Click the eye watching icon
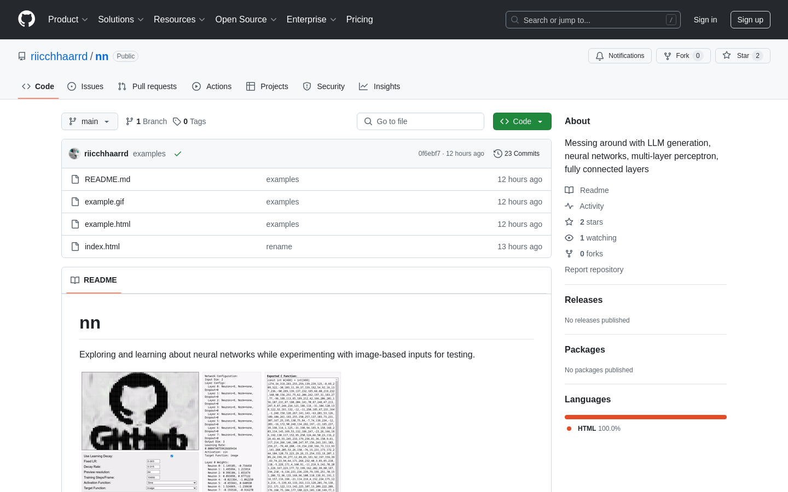The width and height of the screenshot is (788, 492). point(569,238)
